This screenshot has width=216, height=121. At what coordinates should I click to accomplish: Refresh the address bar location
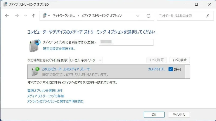click(x=148, y=16)
